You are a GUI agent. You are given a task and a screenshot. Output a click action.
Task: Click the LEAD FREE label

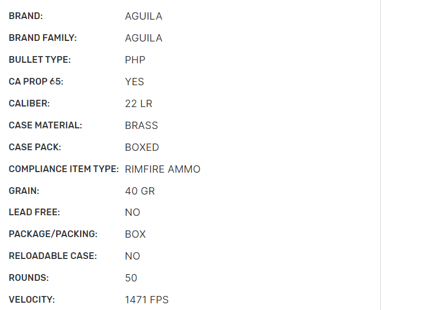(x=34, y=212)
